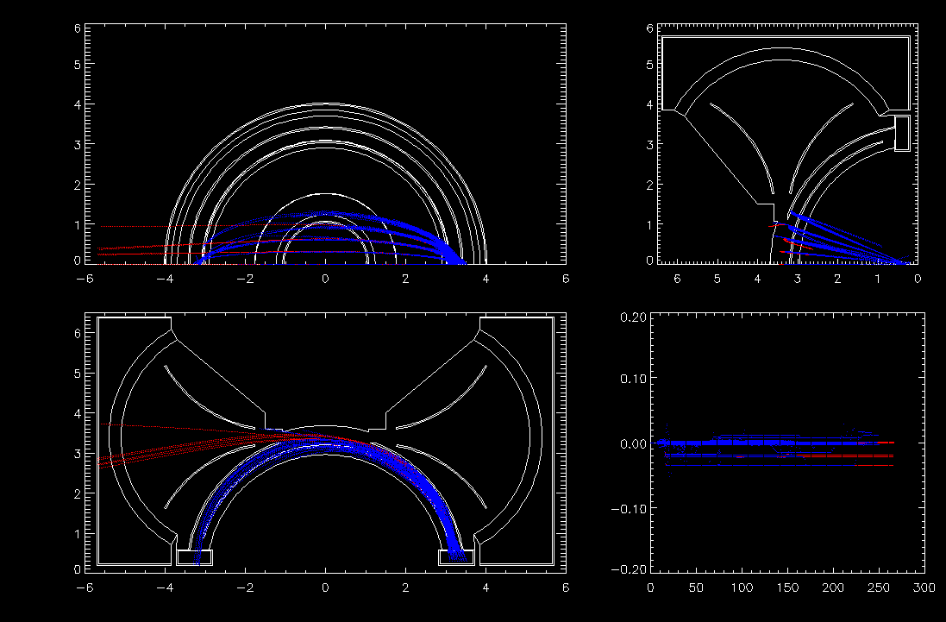946x622 pixels.
Task: Click '1' y-axis label of top-left plot
Action: click(x=78, y=224)
